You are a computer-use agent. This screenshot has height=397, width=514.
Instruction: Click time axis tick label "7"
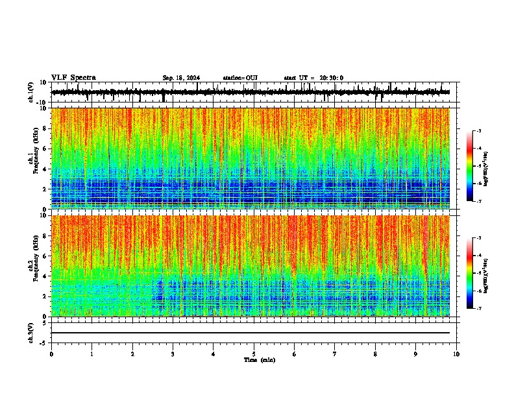pos(335,354)
